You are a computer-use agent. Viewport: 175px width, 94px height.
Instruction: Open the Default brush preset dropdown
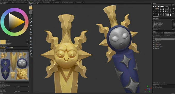(x=162, y=5)
